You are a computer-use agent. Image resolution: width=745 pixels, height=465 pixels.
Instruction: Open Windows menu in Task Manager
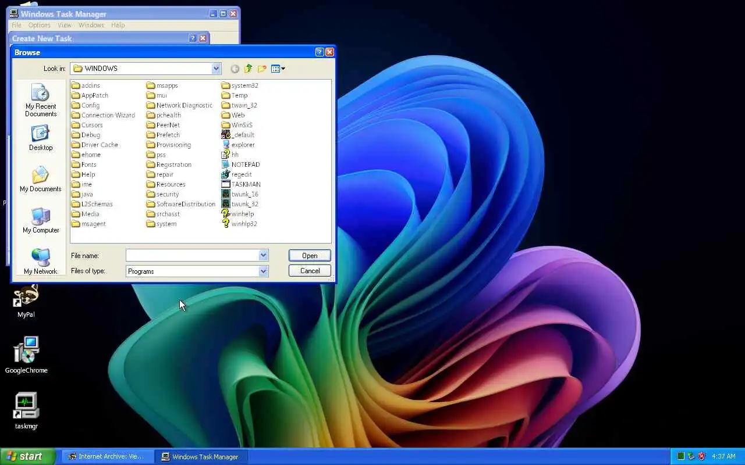91,25
